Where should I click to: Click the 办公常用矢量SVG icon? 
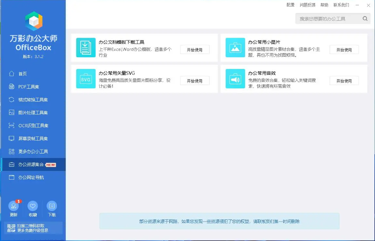[86, 79]
